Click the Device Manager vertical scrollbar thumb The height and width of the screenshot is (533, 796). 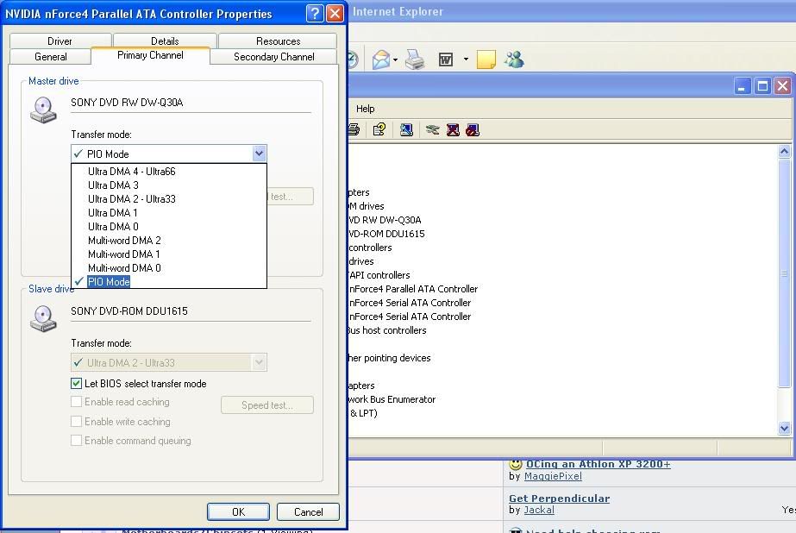pyautogui.click(x=784, y=273)
